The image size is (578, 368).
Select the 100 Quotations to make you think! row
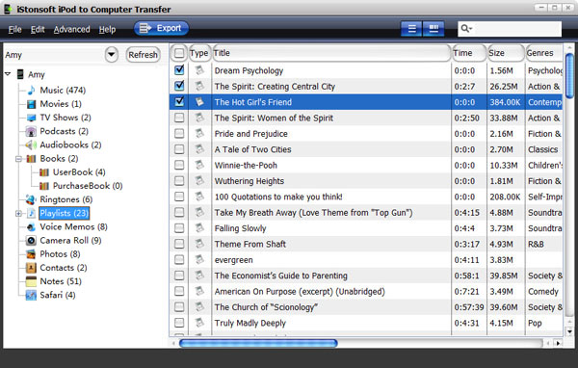[x=366, y=197]
